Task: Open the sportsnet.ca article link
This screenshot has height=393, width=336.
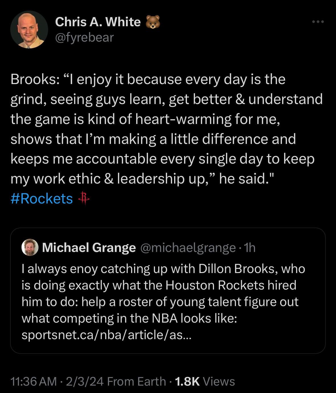Action: click(107, 335)
